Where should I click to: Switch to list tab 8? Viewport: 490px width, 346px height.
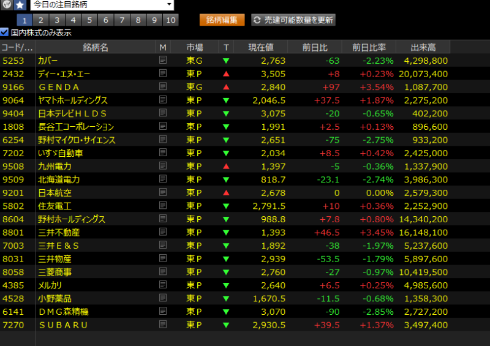click(x=138, y=20)
